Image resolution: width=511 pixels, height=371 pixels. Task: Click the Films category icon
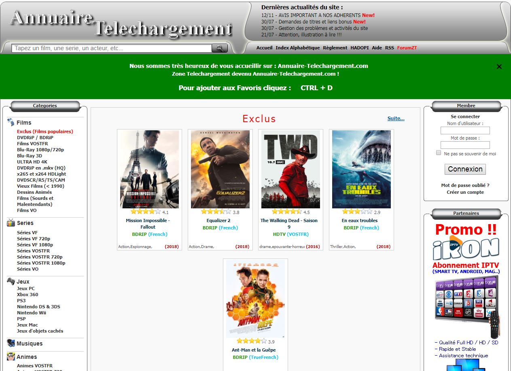[x=11, y=122]
